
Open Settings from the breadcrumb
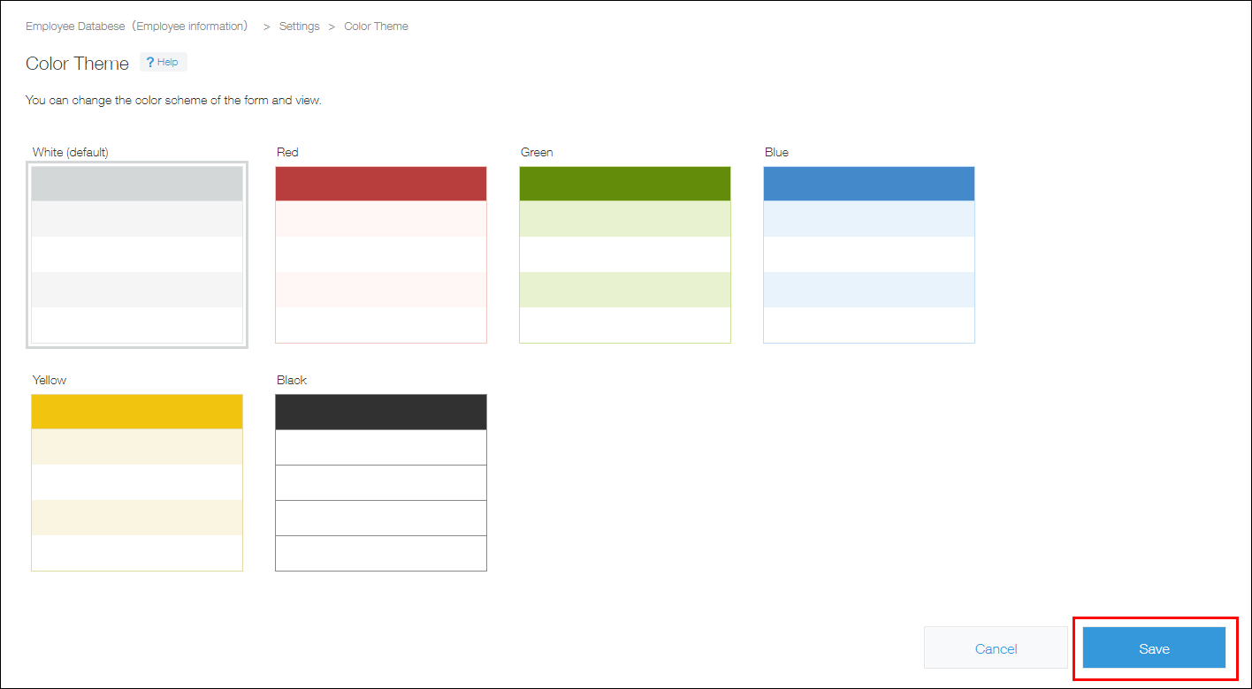[299, 26]
